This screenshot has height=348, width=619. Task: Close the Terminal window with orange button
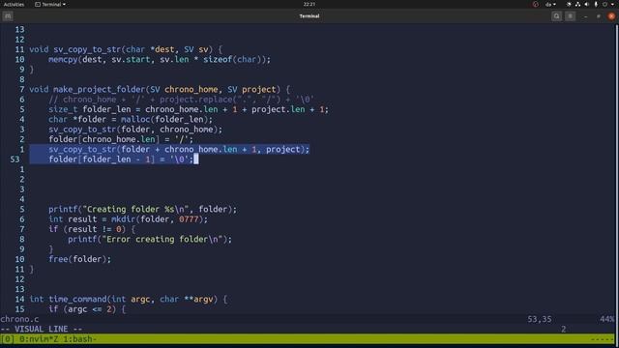point(611,16)
